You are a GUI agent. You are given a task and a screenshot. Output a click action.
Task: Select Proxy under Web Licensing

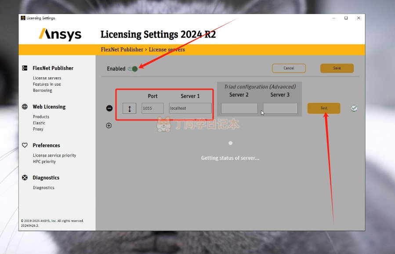point(38,129)
